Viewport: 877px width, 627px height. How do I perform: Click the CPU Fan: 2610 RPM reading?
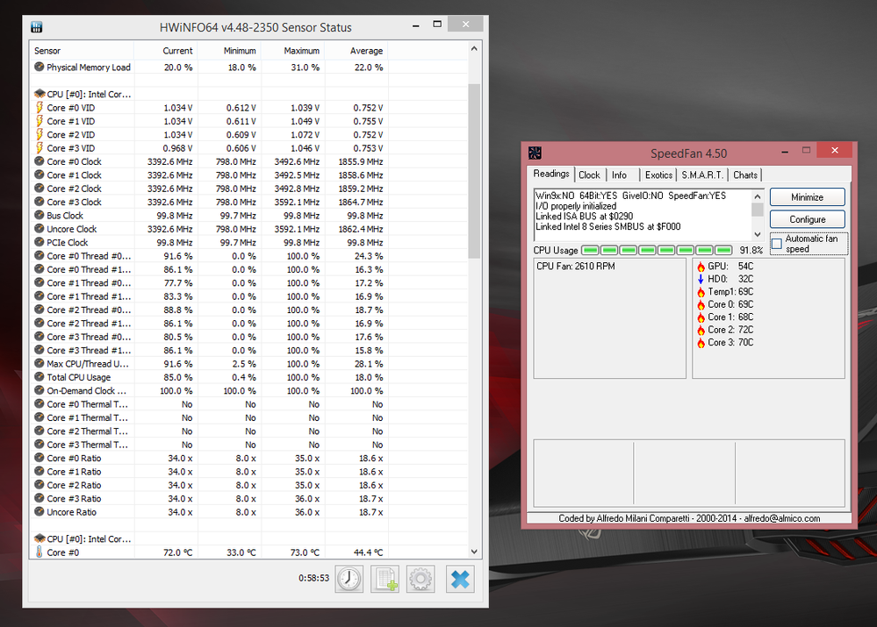(576, 267)
